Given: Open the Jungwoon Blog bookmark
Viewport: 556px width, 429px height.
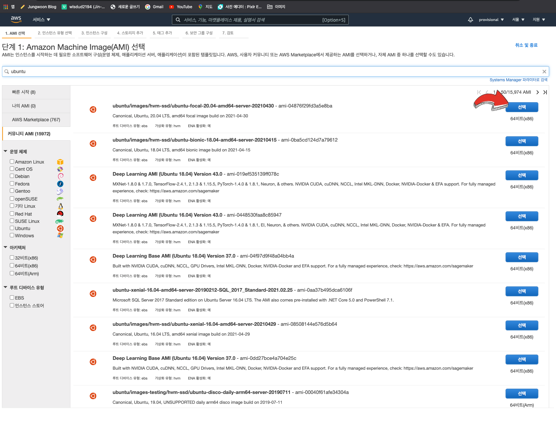Looking at the screenshot, I should pos(38,7).
